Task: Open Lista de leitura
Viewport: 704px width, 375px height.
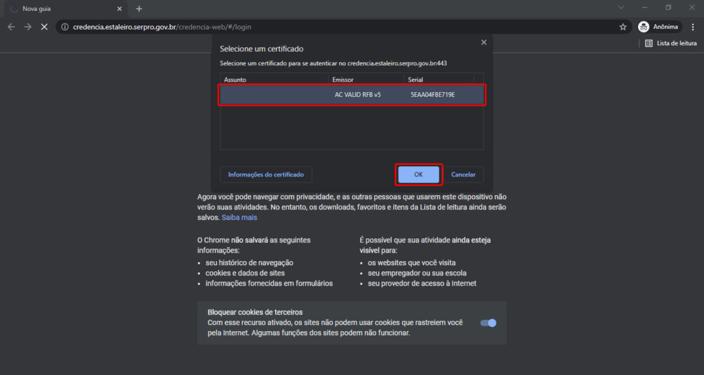Action: click(671, 43)
